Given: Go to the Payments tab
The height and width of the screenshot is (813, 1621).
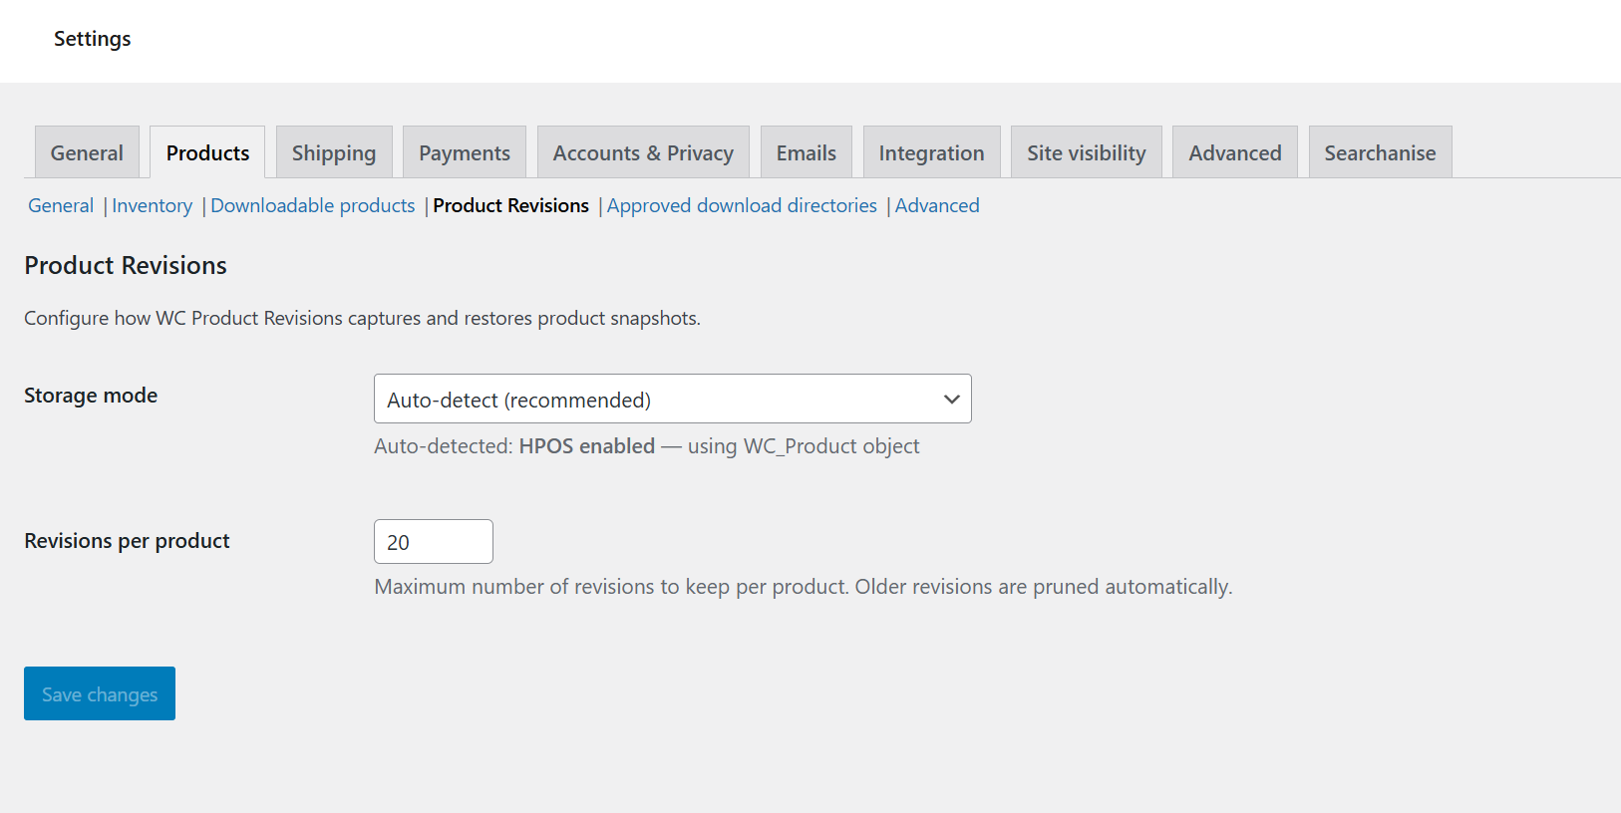Looking at the screenshot, I should (x=465, y=152).
